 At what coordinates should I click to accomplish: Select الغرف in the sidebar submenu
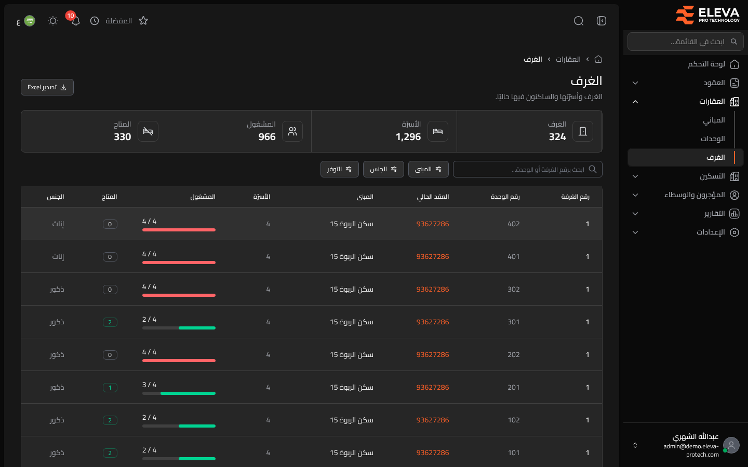[x=686, y=158]
